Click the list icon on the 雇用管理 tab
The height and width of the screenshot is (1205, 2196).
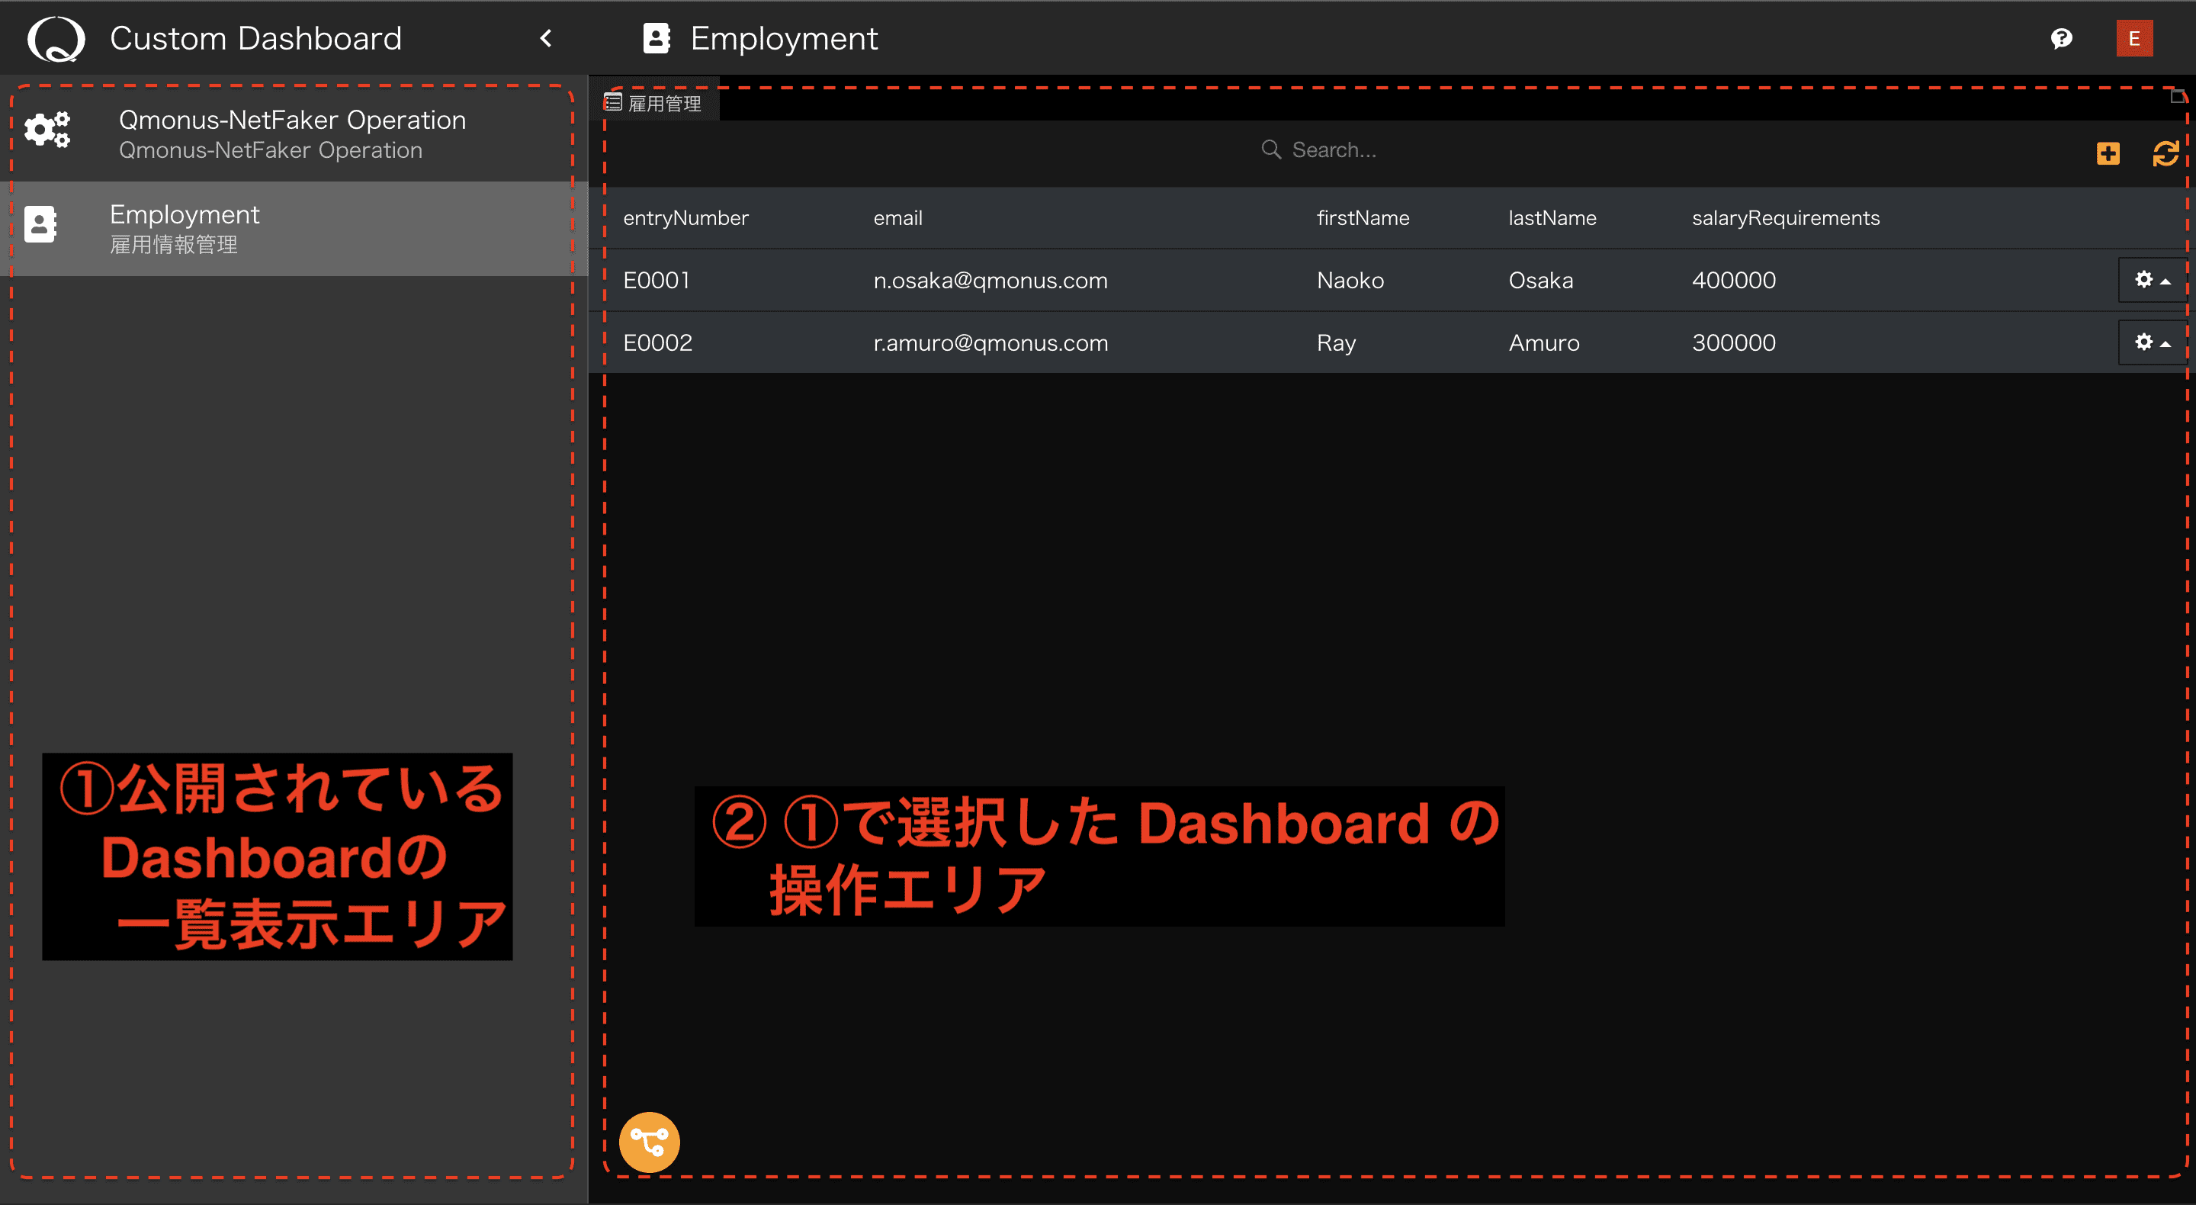point(613,102)
